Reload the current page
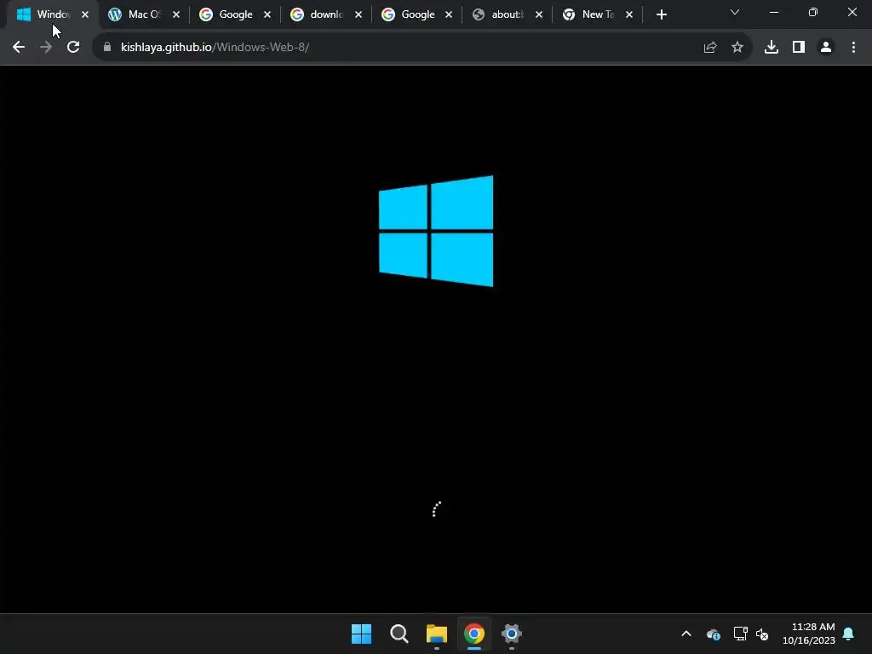 73,48
